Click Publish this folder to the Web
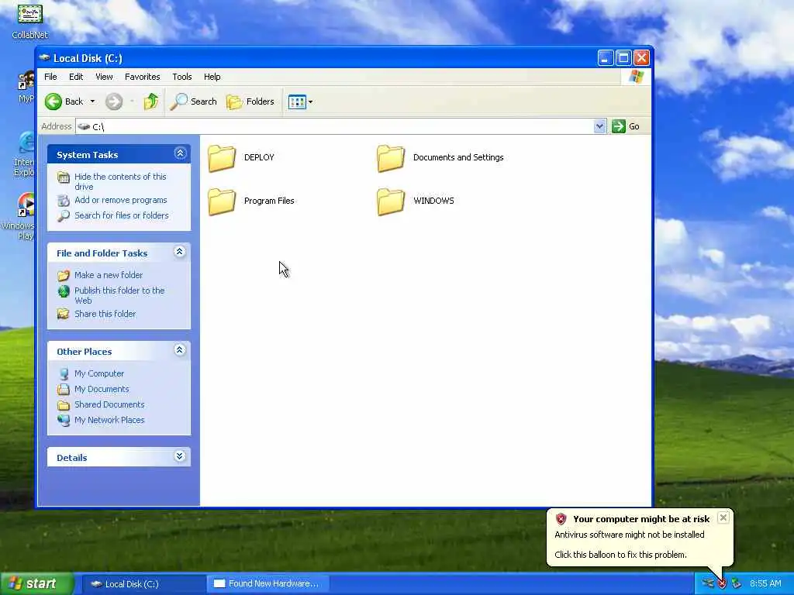This screenshot has width=794, height=595. [x=119, y=295]
